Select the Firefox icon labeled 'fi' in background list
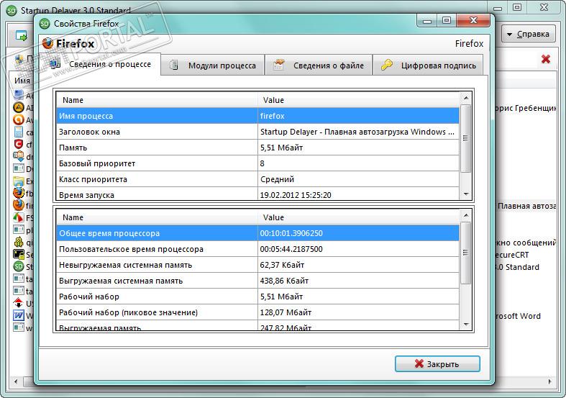This screenshot has height=398, width=566. point(19,205)
